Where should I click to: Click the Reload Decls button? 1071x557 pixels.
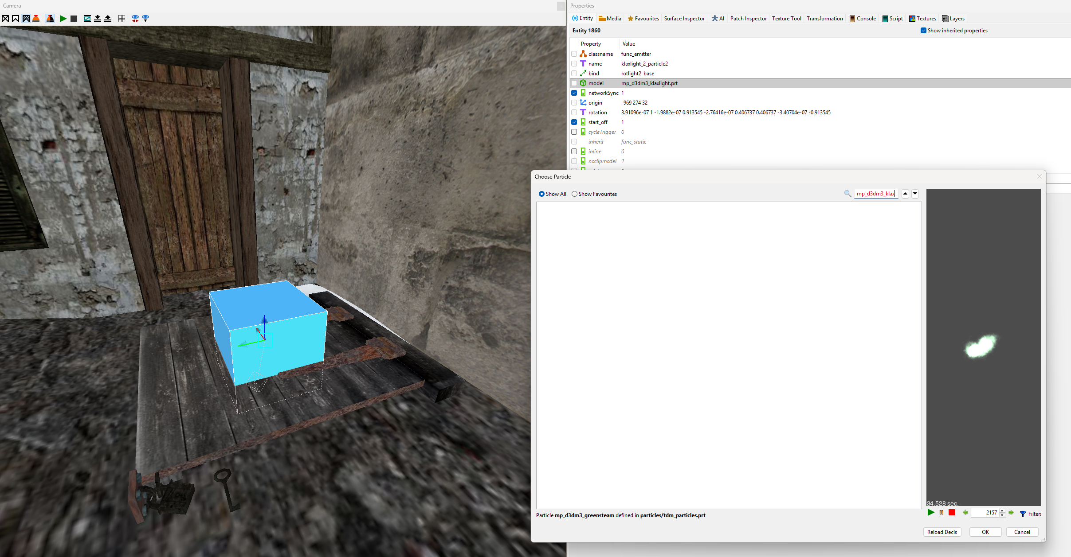[942, 532]
